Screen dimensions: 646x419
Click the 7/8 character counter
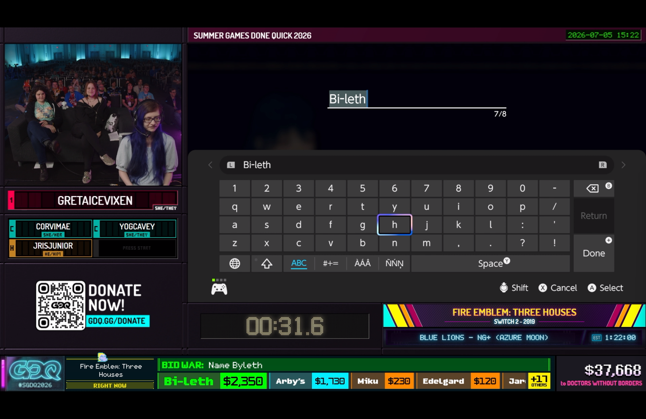500,114
